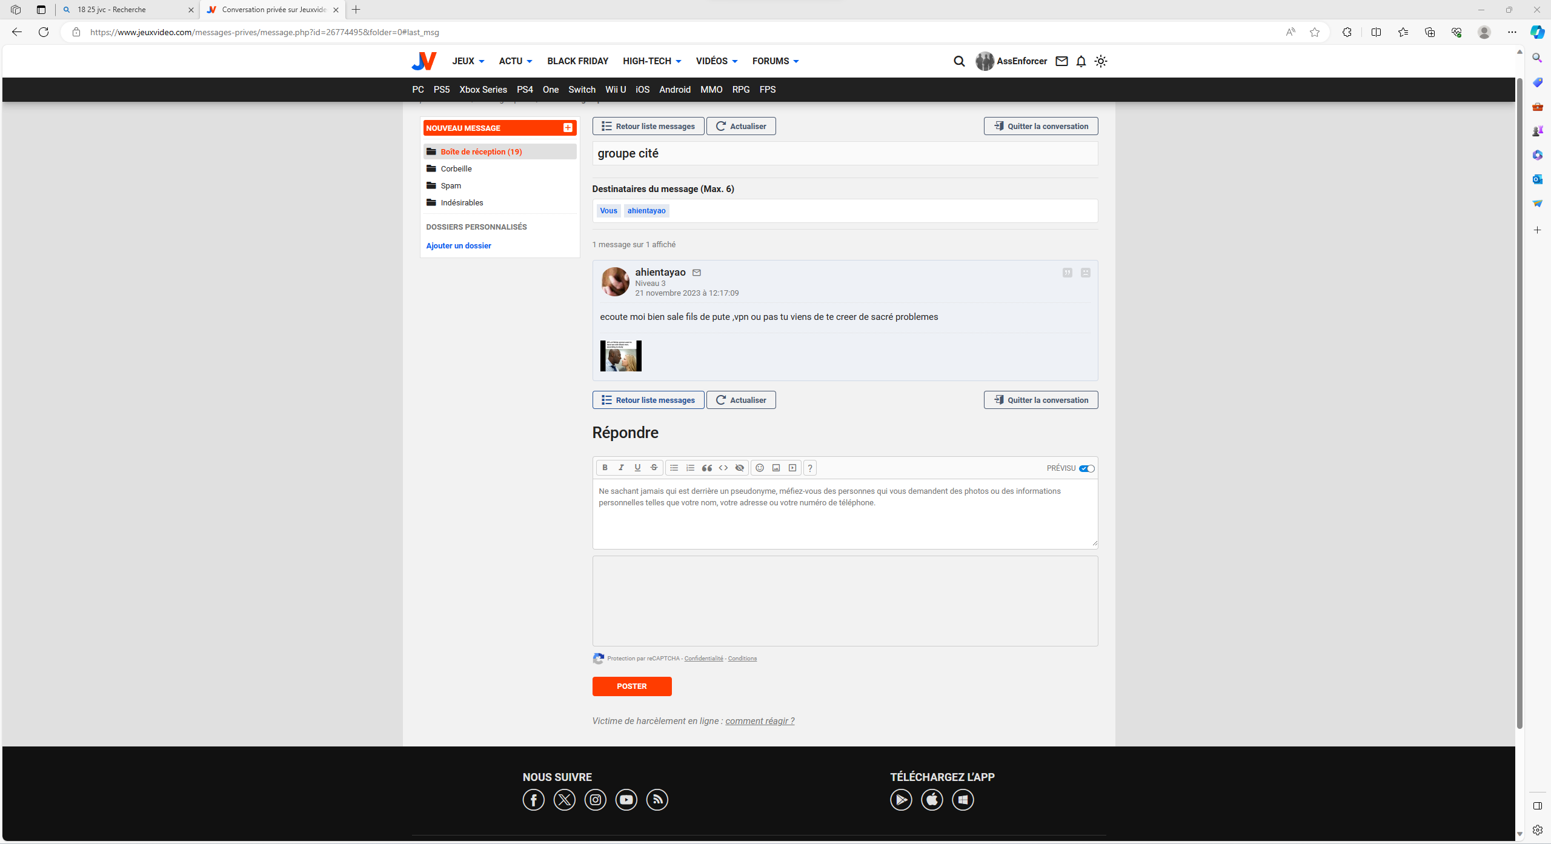Select the Xbox Series platform tab

(x=483, y=90)
